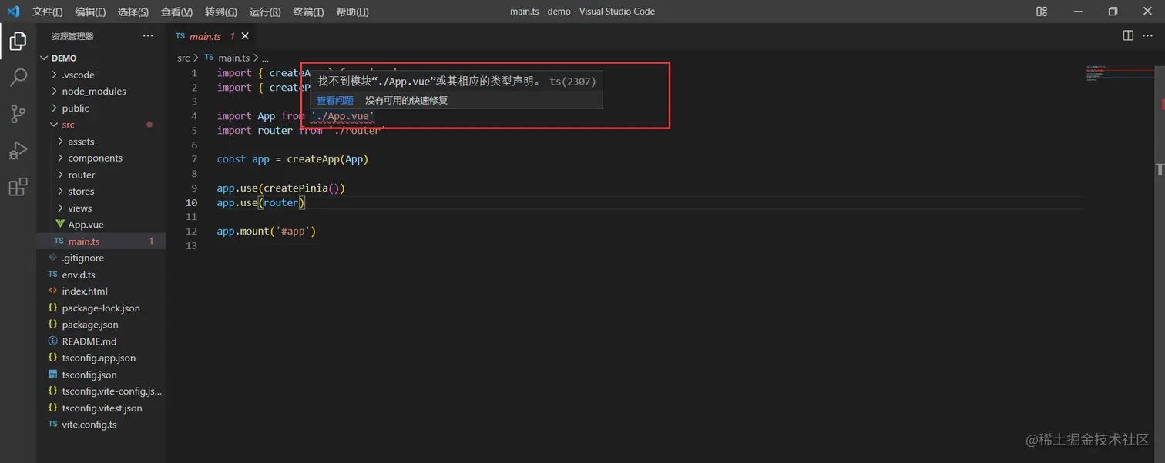The image size is (1165, 463).
Task: Open the 转到(G) menu
Action: pos(221,12)
